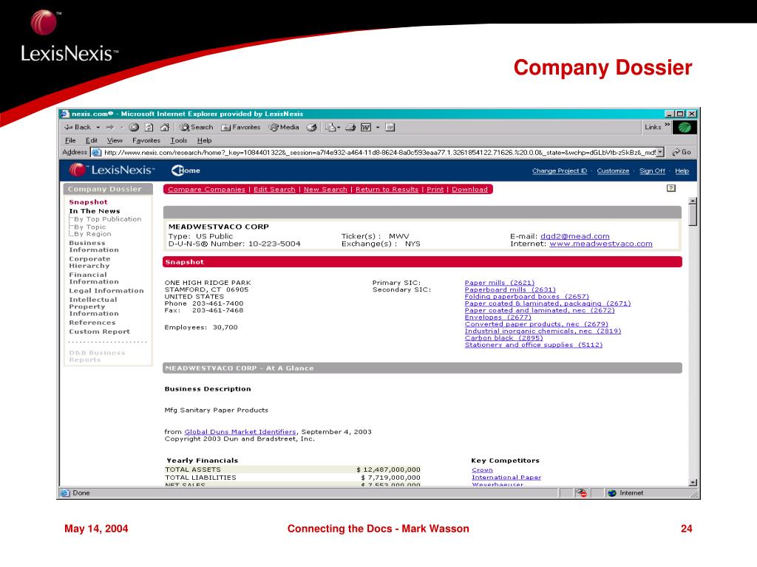Click the Print icon in the browser toolbar
The height and width of the screenshot is (567, 757).
pyautogui.click(x=350, y=127)
